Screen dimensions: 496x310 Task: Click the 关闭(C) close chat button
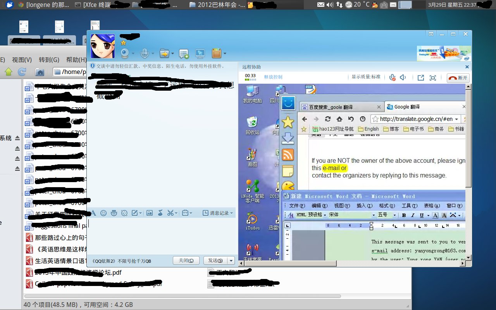186,260
